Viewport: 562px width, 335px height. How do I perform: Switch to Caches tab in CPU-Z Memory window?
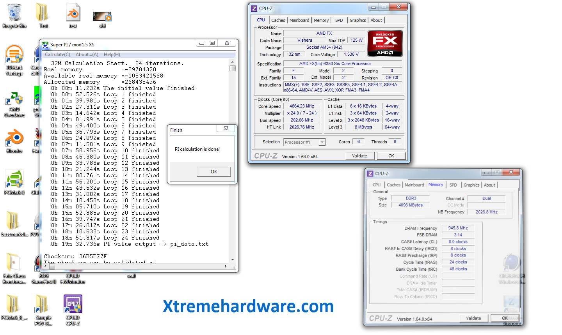point(393,185)
